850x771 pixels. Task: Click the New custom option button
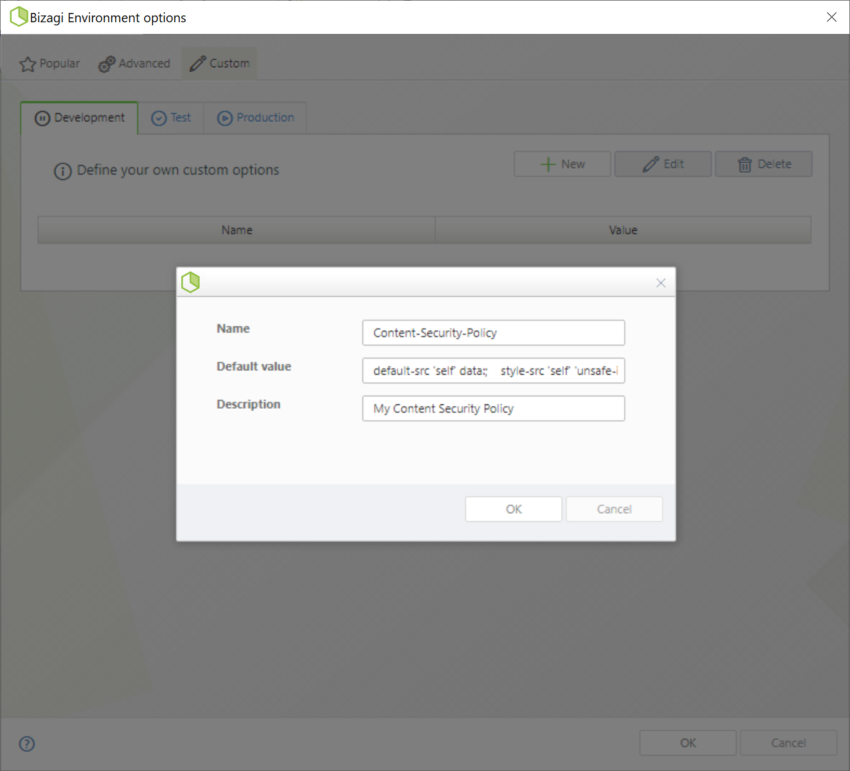562,164
